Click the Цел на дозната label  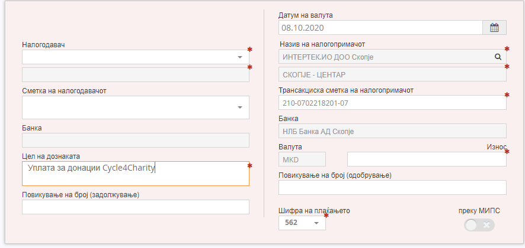pyautogui.click(x=51, y=156)
